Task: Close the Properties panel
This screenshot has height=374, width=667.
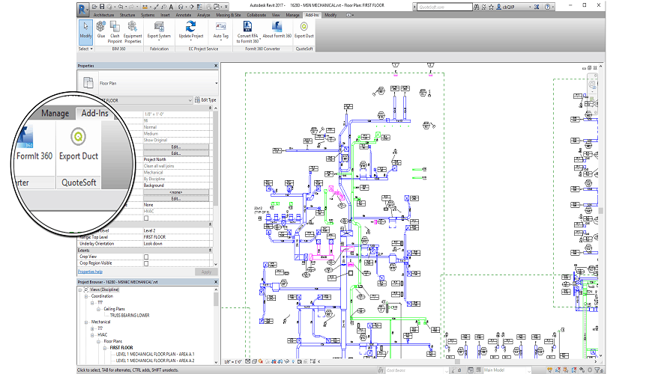Action: pos(217,66)
